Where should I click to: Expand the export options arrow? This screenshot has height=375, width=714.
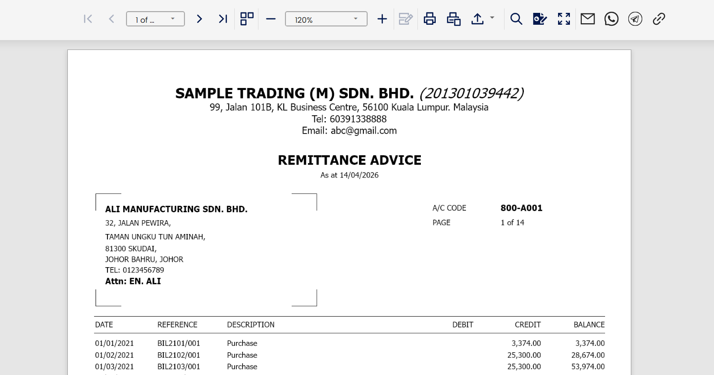tap(492, 18)
